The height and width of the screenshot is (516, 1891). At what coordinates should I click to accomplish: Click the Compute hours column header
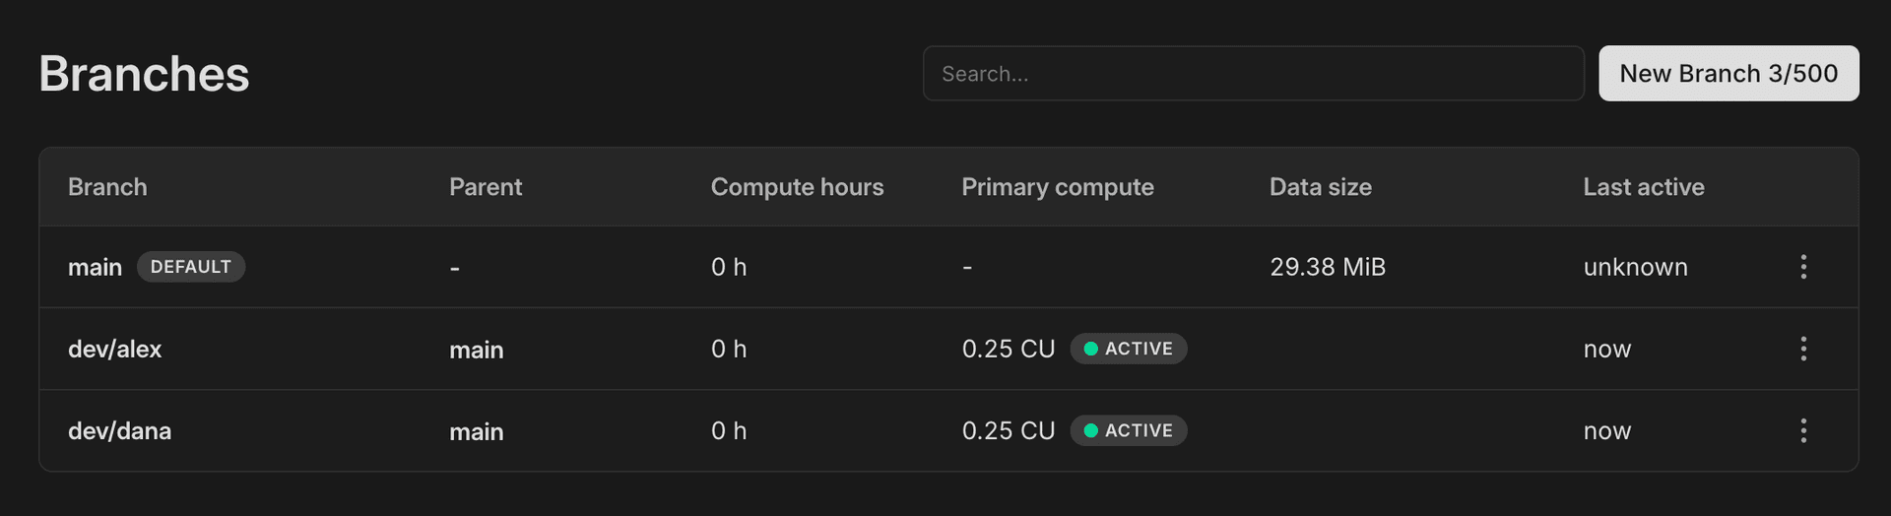[797, 187]
